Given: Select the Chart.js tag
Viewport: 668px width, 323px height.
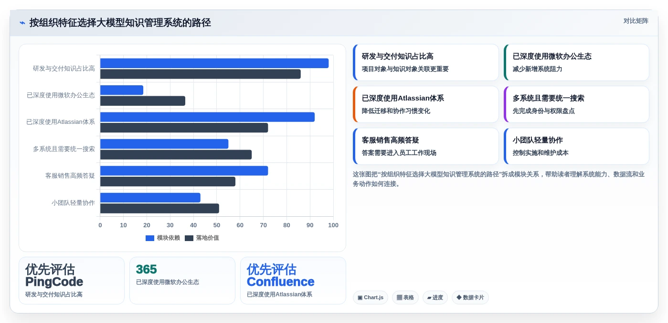Looking at the screenshot, I should pos(371,298).
